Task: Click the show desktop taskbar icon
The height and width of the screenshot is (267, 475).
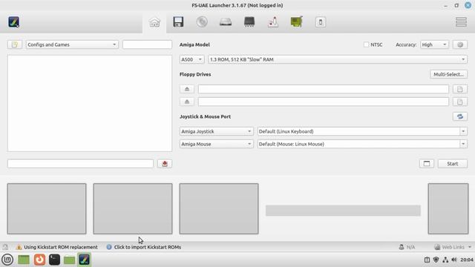Action: coord(24,260)
